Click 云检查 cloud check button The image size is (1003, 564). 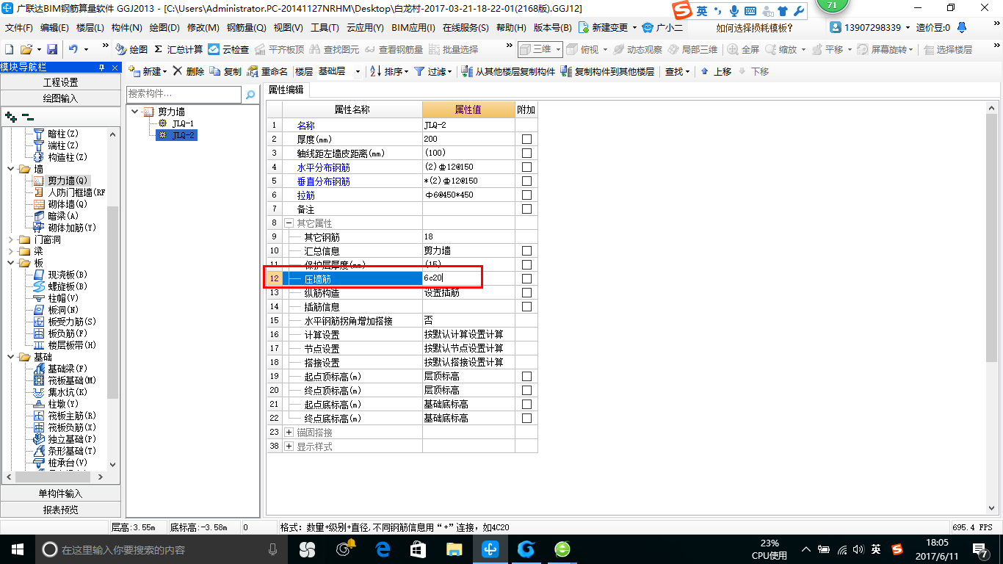tap(228, 49)
